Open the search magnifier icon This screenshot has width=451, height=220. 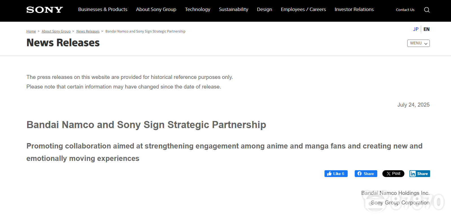pyautogui.click(x=427, y=10)
